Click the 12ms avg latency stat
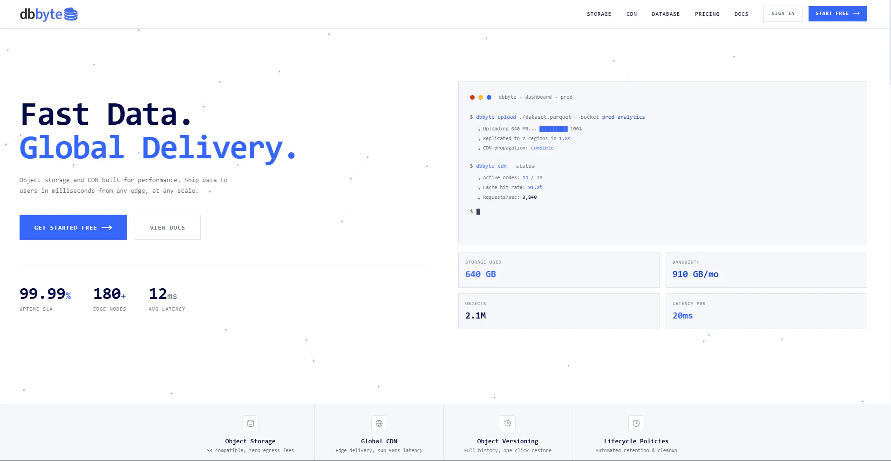Viewport: 891px width, 461px height. click(x=167, y=298)
